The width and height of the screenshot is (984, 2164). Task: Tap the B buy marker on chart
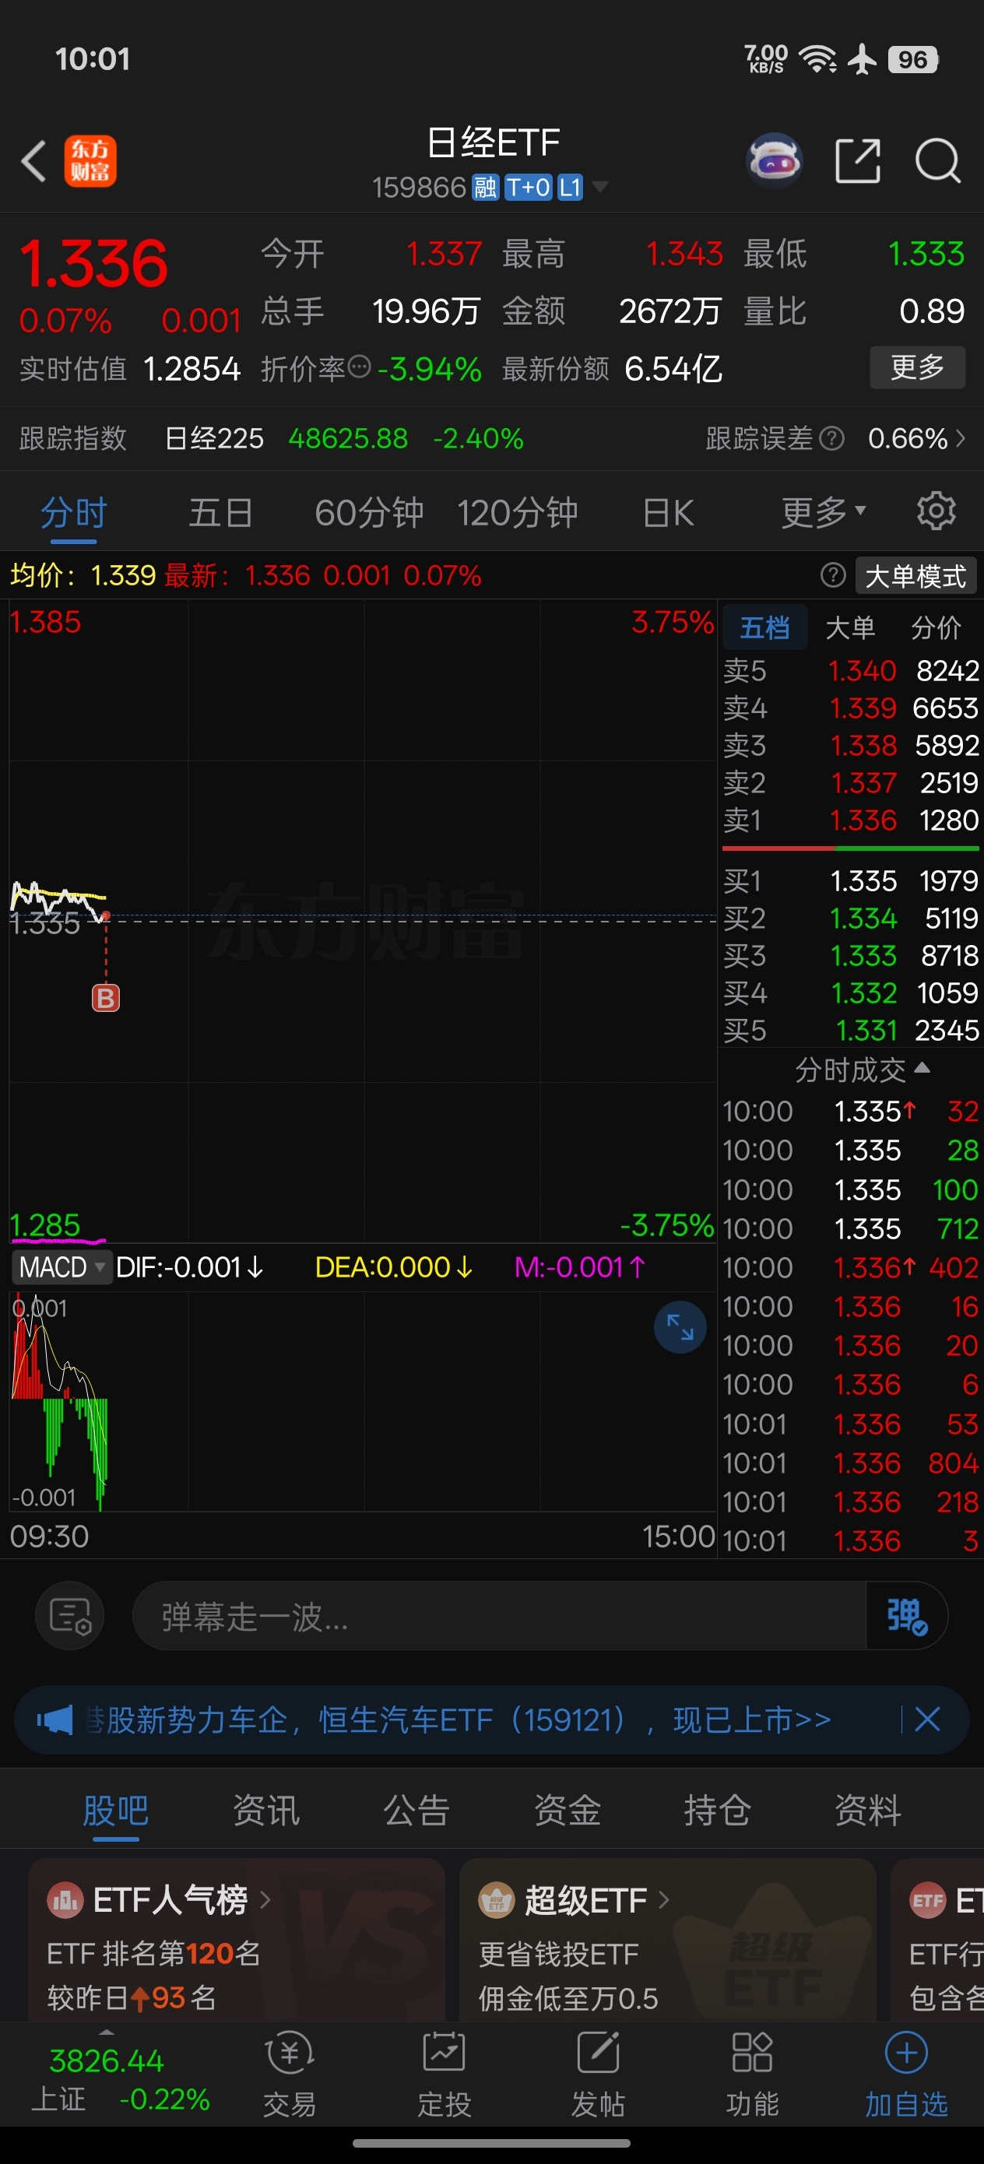pos(106,998)
